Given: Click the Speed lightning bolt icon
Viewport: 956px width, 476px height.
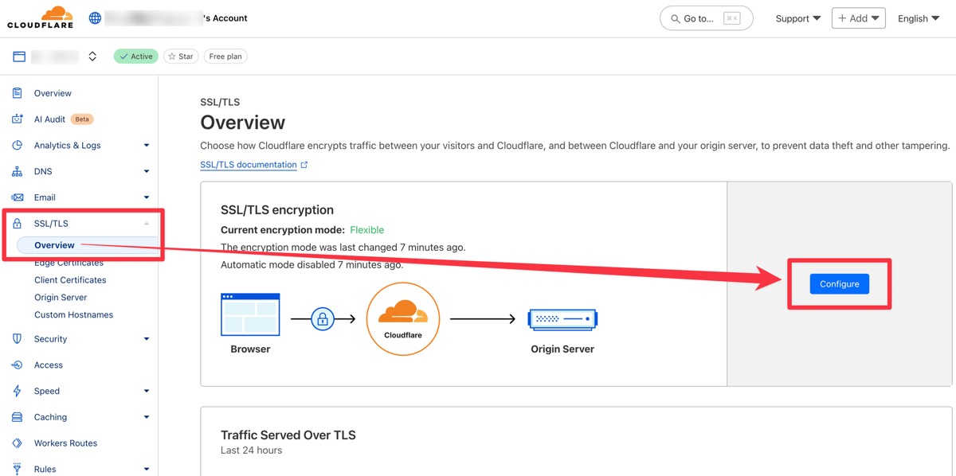Looking at the screenshot, I should (x=17, y=391).
